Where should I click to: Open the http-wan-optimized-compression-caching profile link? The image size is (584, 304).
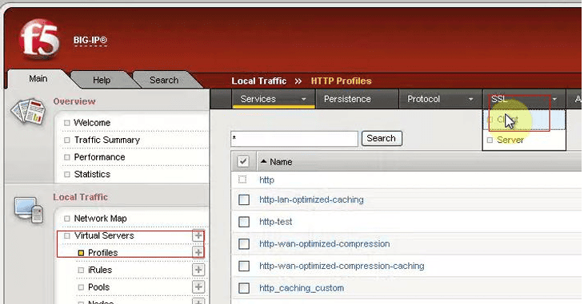coord(342,266)
